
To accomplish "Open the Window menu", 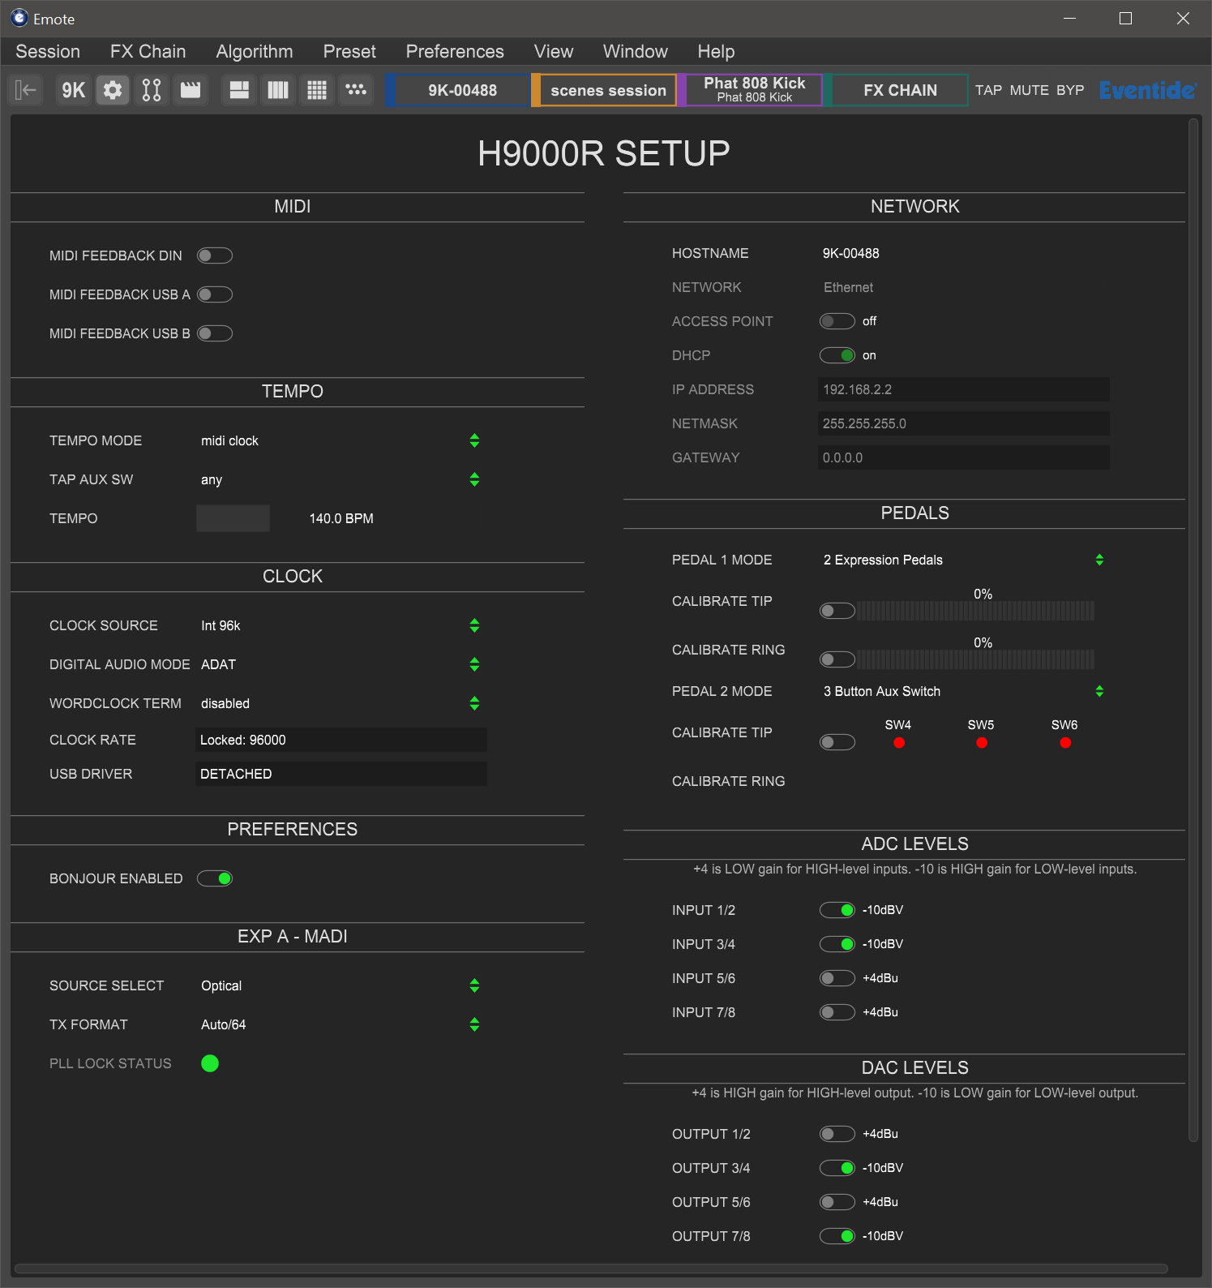I will tap(636, 51).
